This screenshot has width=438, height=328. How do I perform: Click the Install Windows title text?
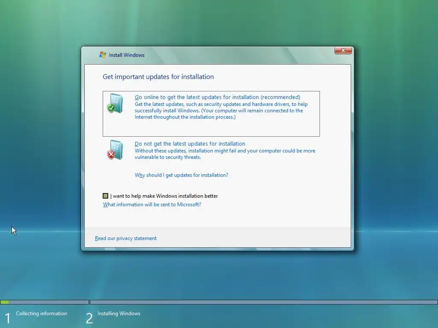(x=127, y=55)
